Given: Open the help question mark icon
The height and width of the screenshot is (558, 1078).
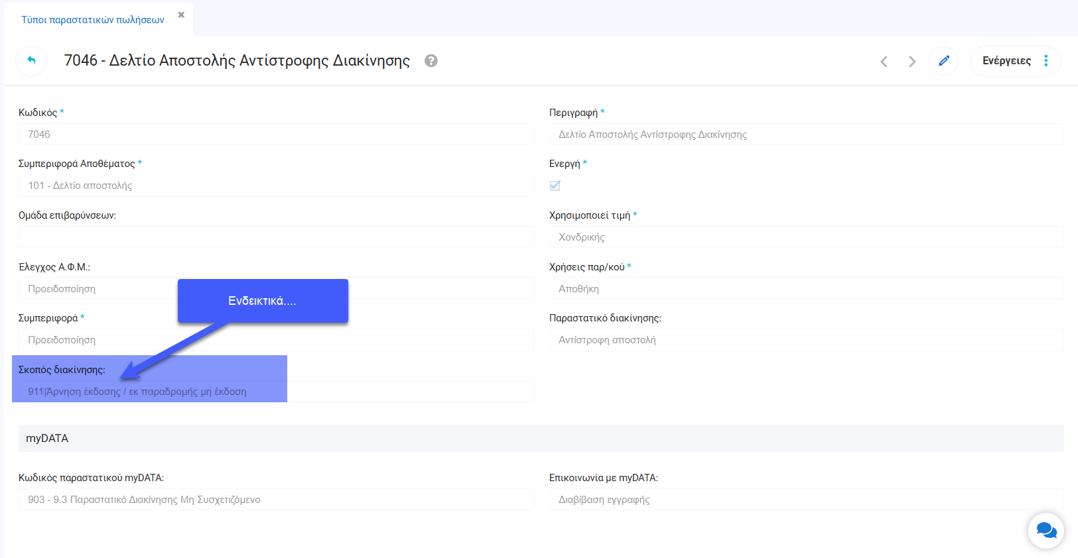Looking at the screenshot, I should pyautogui.click(x=431, y=61).
